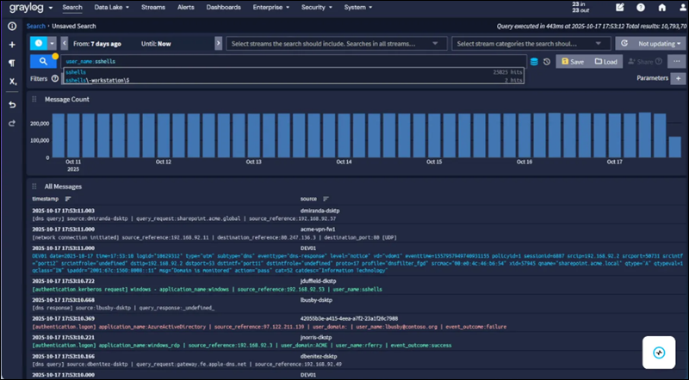This screenshot has width=689, height=380.
Task: Open the jnorris-dsktp windows_rdp logon message
Action: [356, 341]
